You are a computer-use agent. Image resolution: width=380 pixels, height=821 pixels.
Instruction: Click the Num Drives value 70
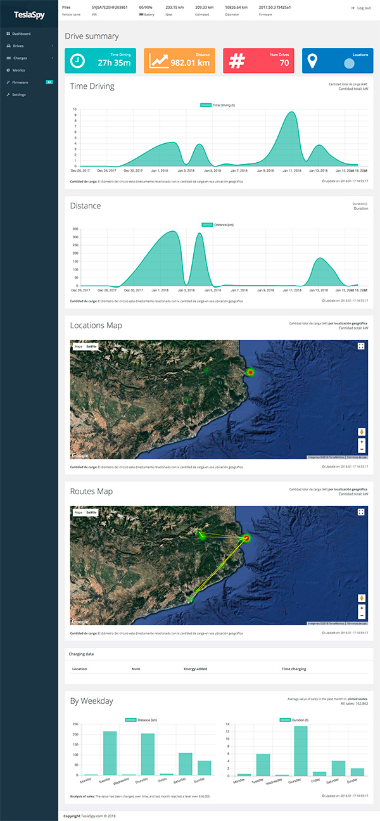coord(284,63)
